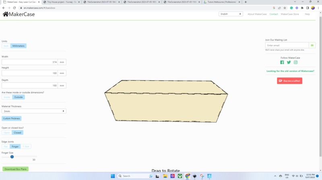Image resolution: width=322 pixels, height=180 pixels.
Task: Select T-Slot edge joints
Action: 26,147
